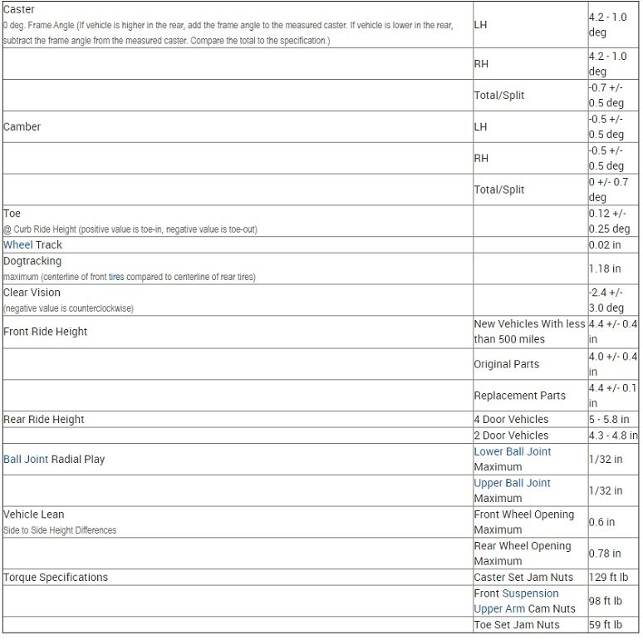Click the tires link under Dogtracking
The height and width of the screenshot is (640, 643).
(x=116, y=276)
